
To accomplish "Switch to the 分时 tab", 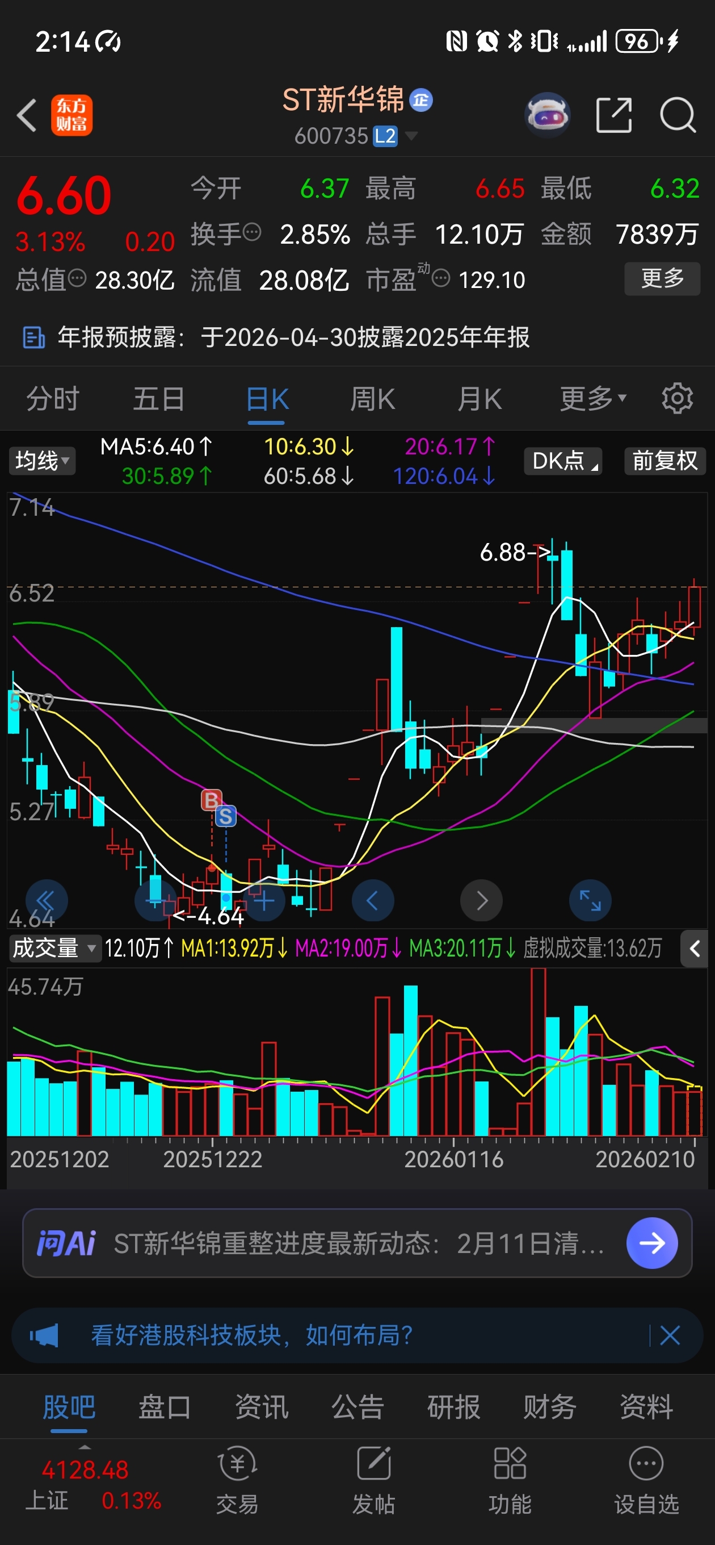I will (53, 398).
